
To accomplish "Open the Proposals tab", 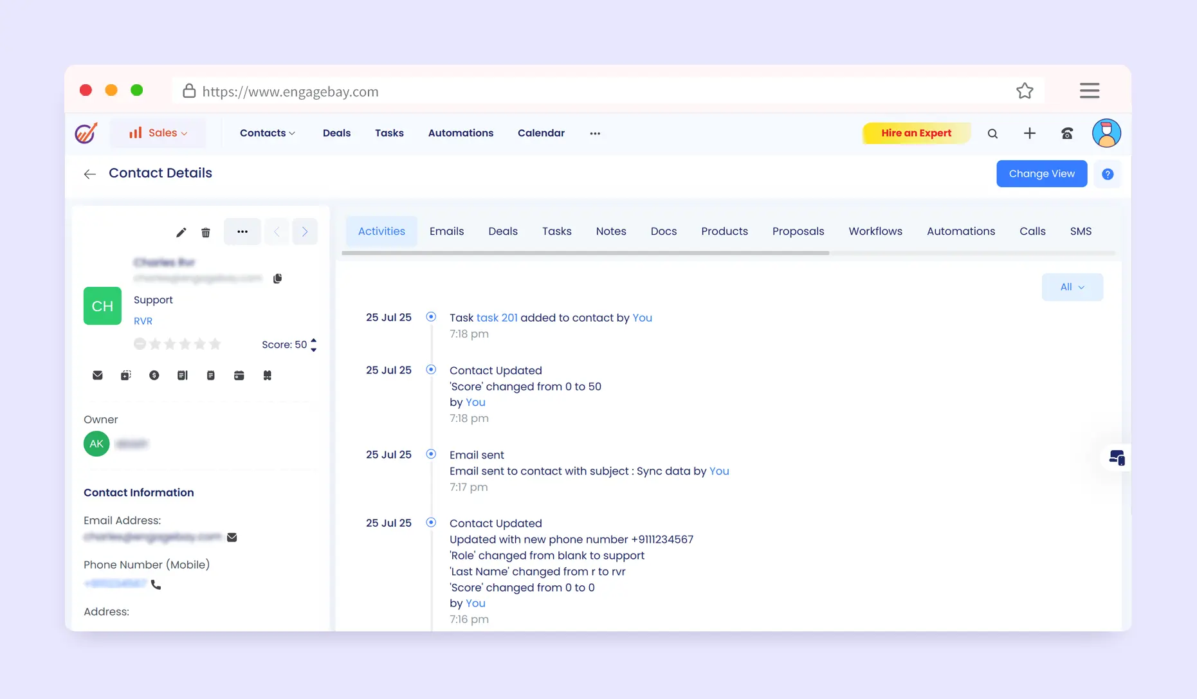I will (x=798, y=231).
